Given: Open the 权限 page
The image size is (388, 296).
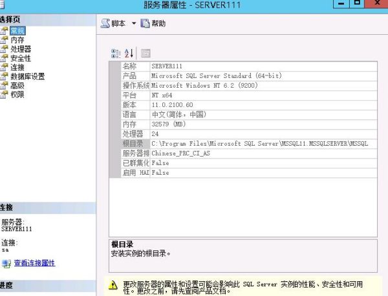Looking at the screenshot, I should [17, 94].
